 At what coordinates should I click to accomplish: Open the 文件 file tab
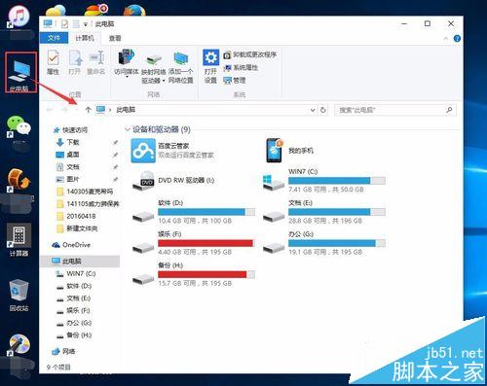(54, 38)
